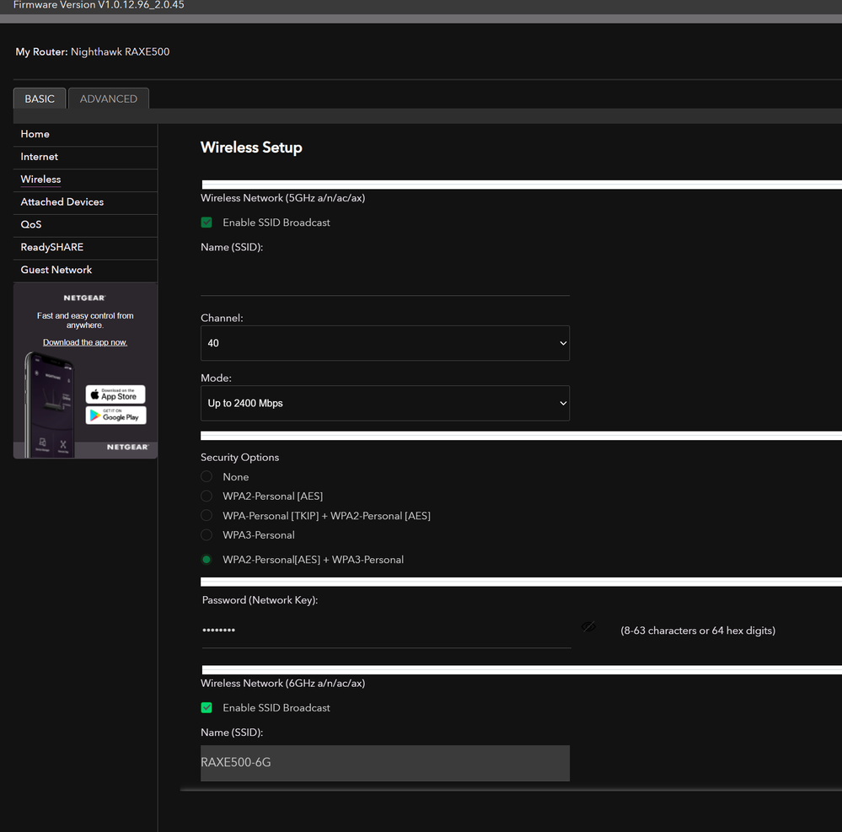Select Wireless in the sidebar
842x832 pixels.
(40, 179)
